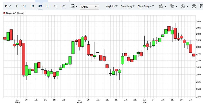Click the 25,5 price axis label
This screenshot has height=104, width=203.
198,82
